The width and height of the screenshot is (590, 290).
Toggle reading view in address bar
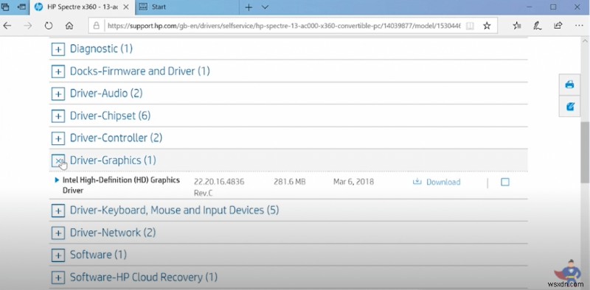click(x=470, y=26)
